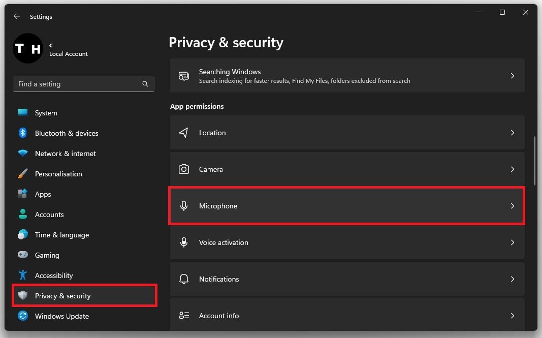Click the Bluetooth & devices icon
This screenshot has width=542, height=338.
[x=23, y=133]
